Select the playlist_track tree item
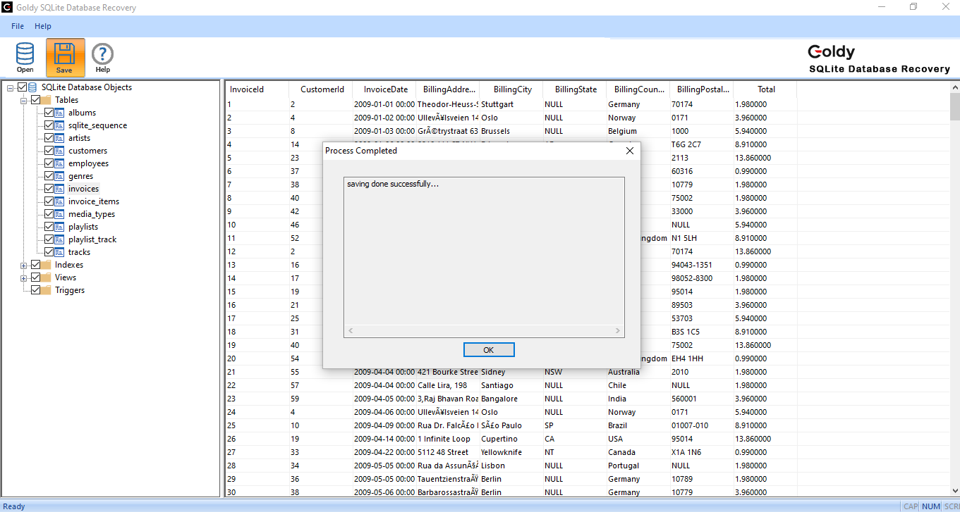Viewport: 960px width, 512px height. tap(92, 239)
